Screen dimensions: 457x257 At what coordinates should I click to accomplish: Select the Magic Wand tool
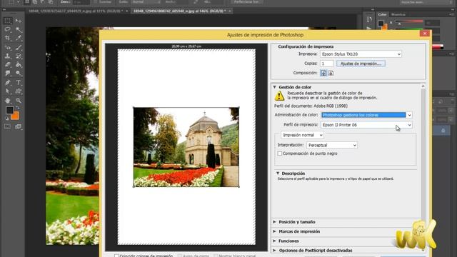click(19, 29)
